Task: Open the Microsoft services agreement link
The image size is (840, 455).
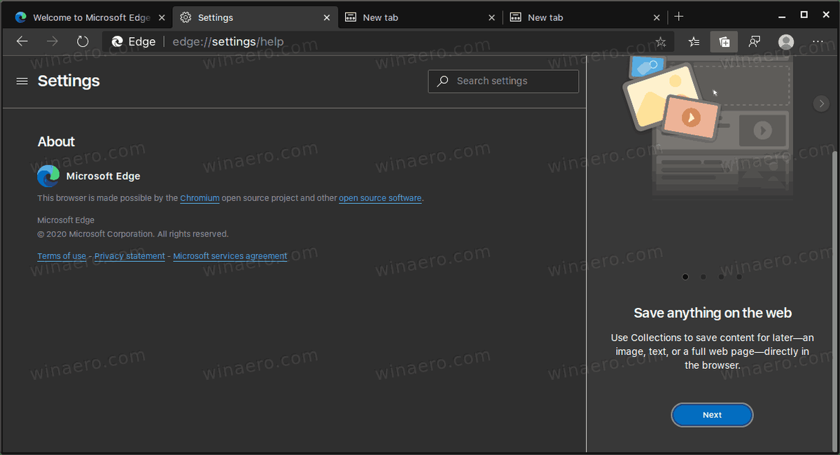Action: tap(230, 256)
